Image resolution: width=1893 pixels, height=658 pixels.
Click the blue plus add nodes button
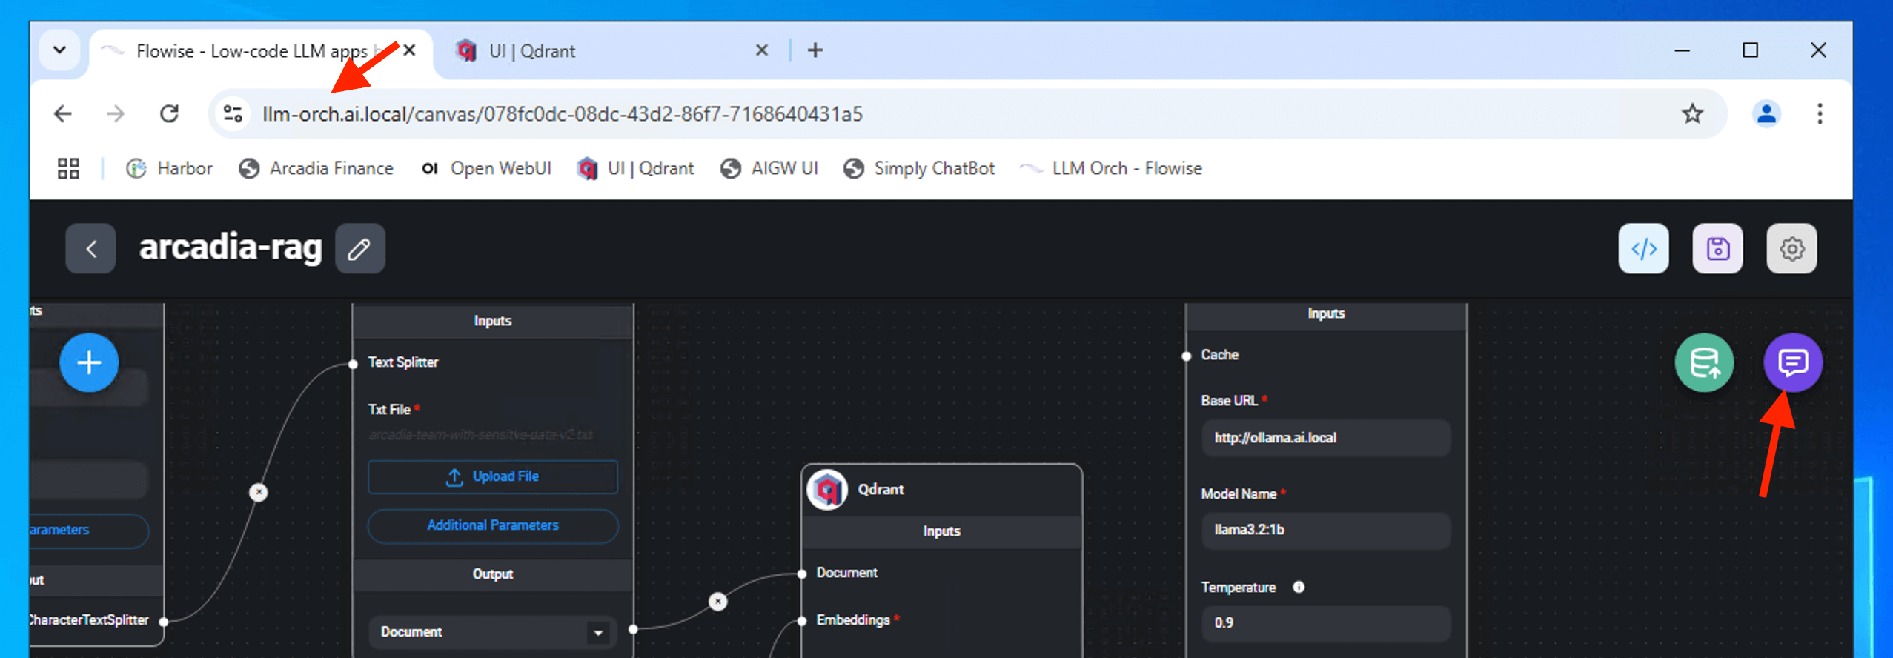tap(89, 362)
